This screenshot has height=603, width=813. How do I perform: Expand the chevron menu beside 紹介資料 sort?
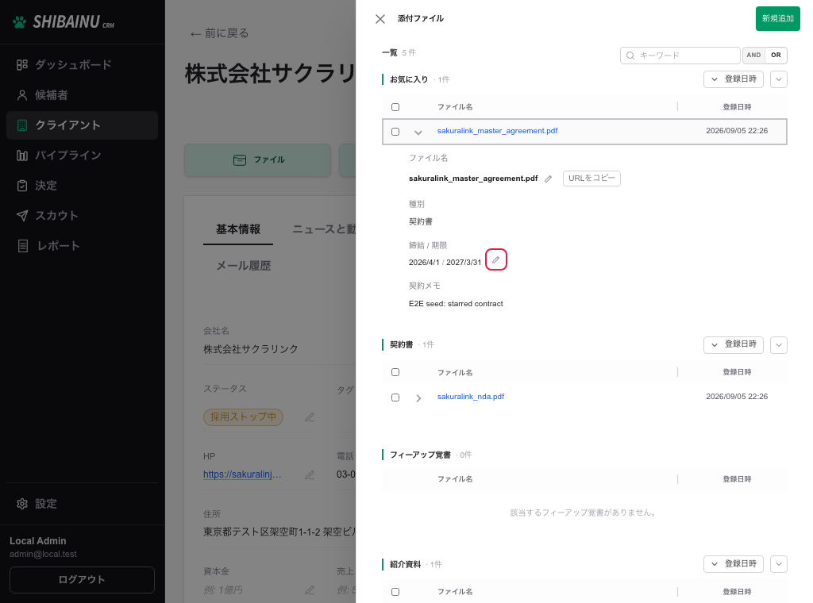[x=779, y=564]
